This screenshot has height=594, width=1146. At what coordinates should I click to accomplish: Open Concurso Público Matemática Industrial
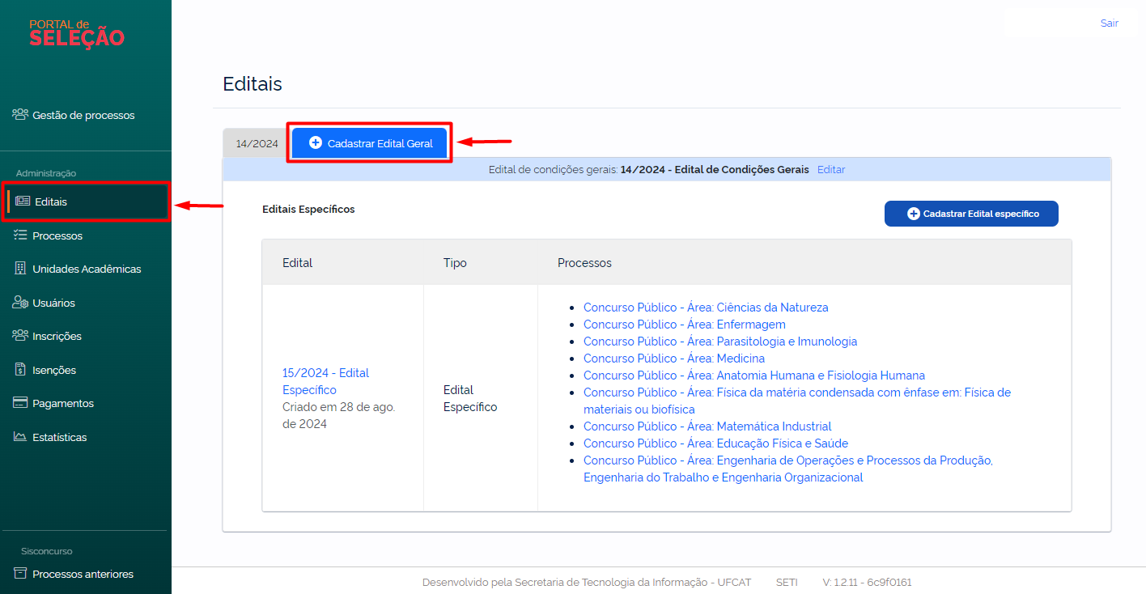(x=707, y=426)
